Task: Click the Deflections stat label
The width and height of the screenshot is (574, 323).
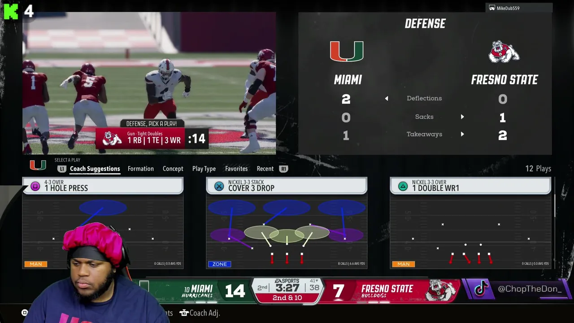Action: 424,98
